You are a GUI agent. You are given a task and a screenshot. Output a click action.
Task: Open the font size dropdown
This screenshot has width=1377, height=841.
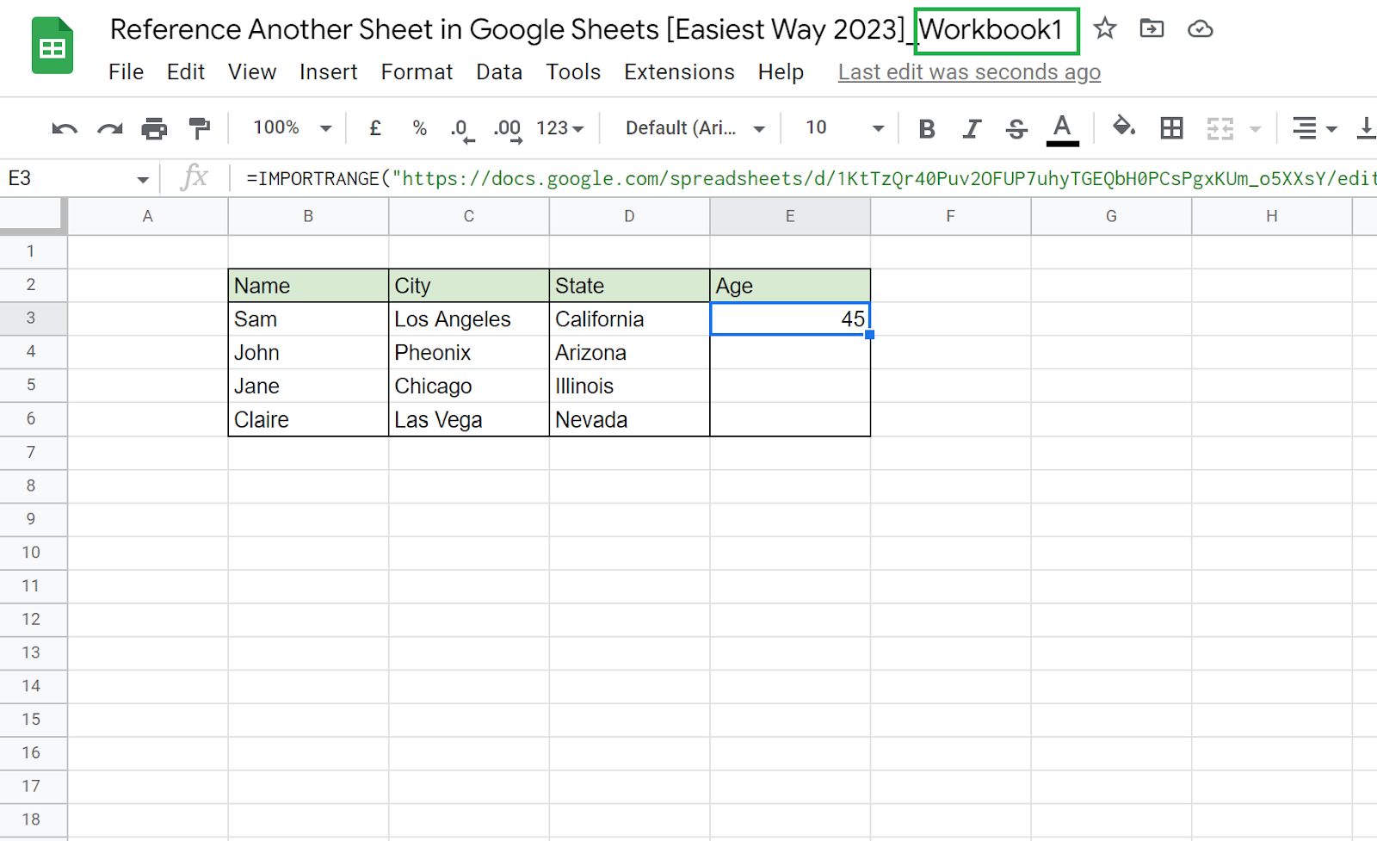[x=844, y=128]
